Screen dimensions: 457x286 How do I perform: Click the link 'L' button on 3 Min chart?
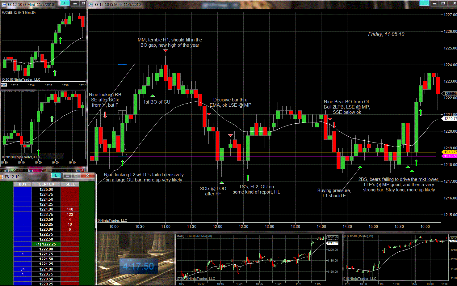pyautogui.click(x=65, y=3)
